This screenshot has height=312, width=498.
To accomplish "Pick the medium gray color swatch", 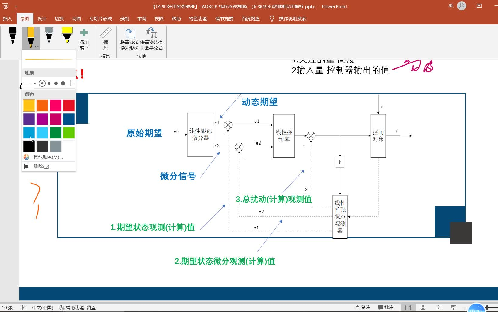I will click(x=56, y=146).
